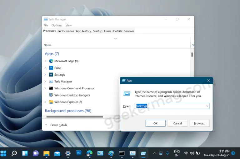
Task: Open File Explorer in taskbar
Action: click(46, 153)
